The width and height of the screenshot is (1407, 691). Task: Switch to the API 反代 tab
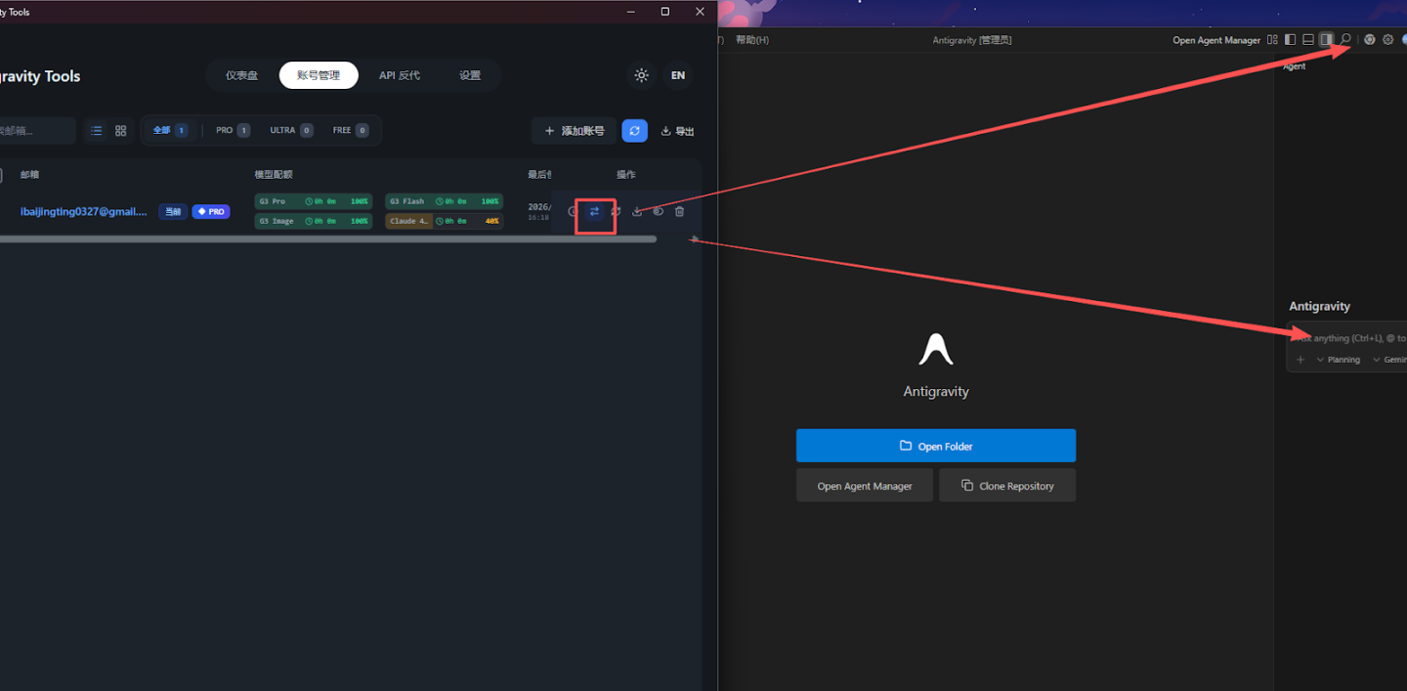click(399, 75)
